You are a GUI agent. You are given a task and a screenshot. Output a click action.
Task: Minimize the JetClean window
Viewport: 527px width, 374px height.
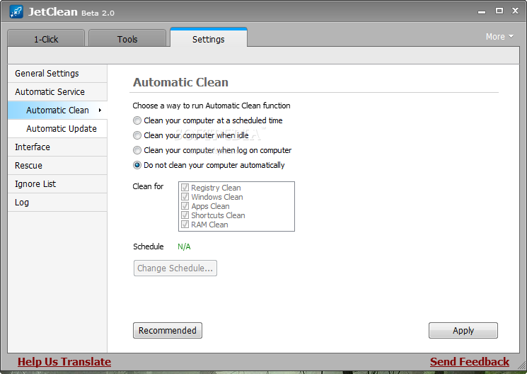pyautogui.click(x=482, y=12)
